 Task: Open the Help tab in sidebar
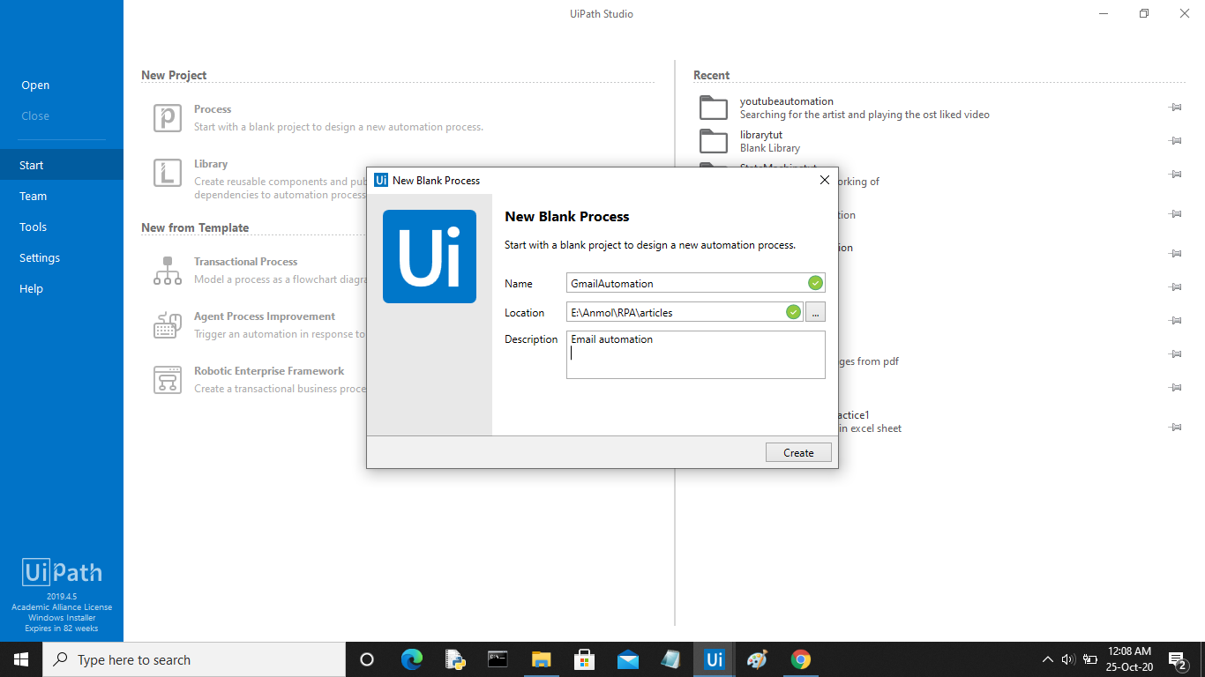(32, 288)
